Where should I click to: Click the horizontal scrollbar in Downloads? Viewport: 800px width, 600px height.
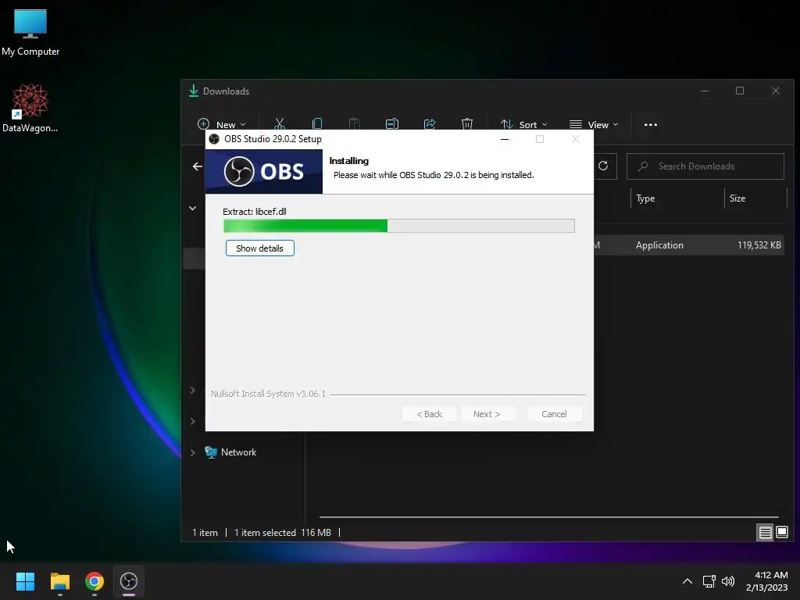pyautogui.click(x=548, y=517)
